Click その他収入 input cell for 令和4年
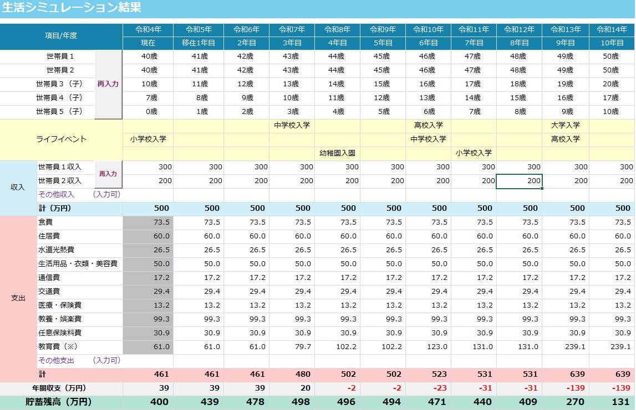The height and width of the screenshot is (410, 636). [x=147, y=195]
